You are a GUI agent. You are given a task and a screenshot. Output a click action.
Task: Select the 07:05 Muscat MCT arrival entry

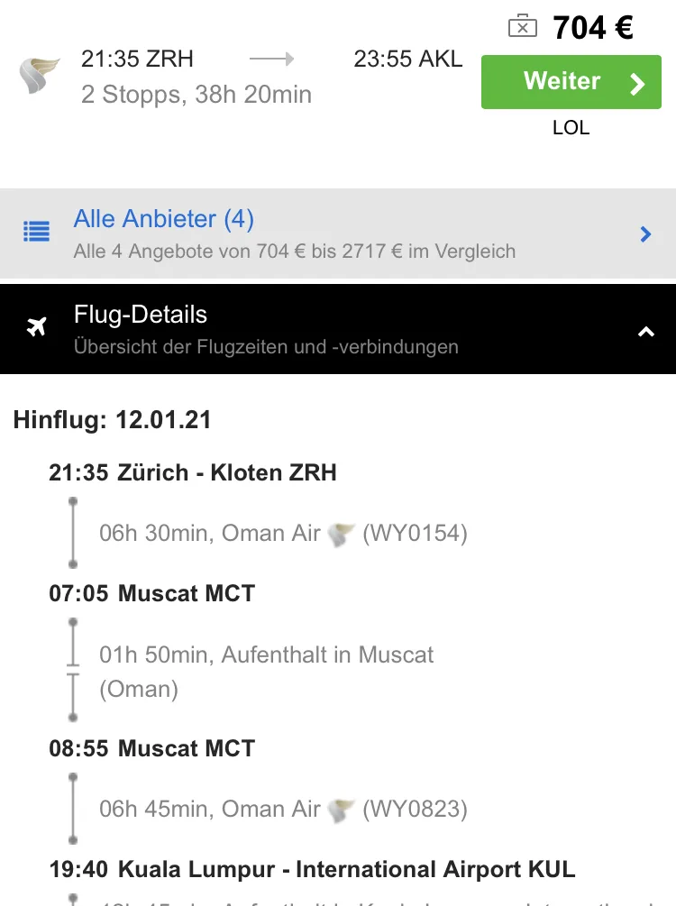pyautogui.click(x=152, y=593)
